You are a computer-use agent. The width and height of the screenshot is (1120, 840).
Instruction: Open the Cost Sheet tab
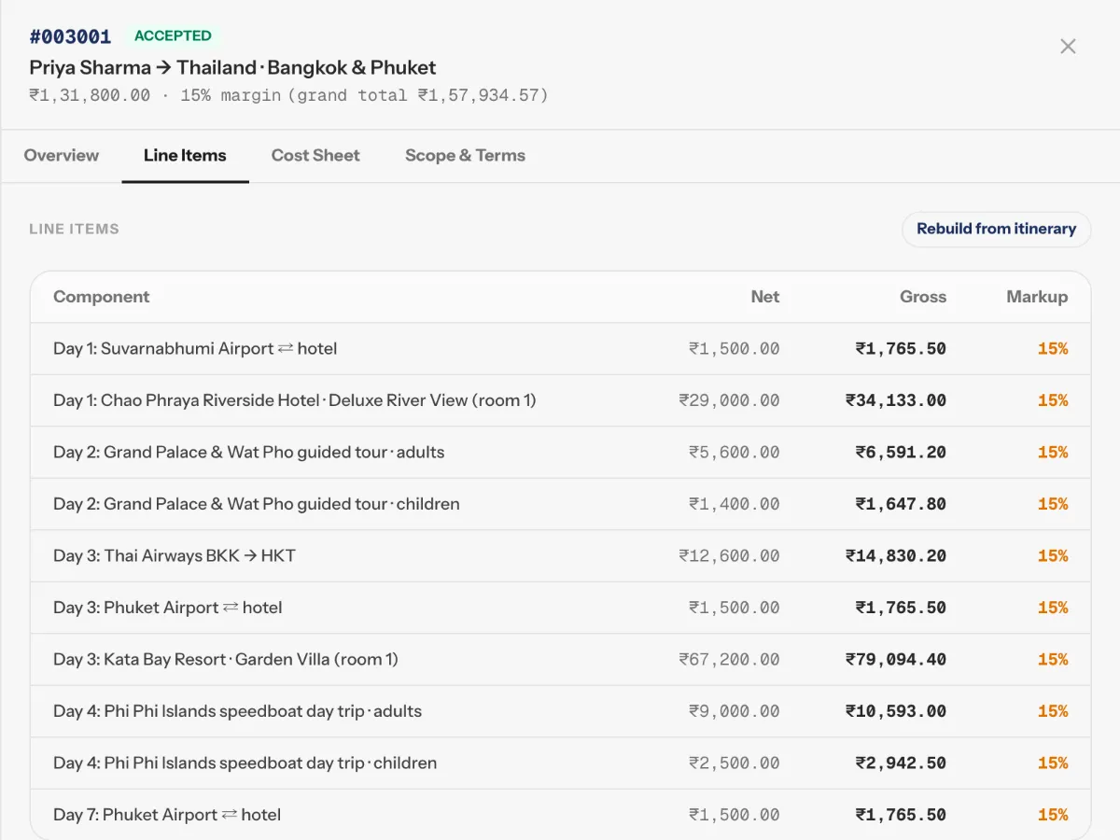(x=315, y=156)
